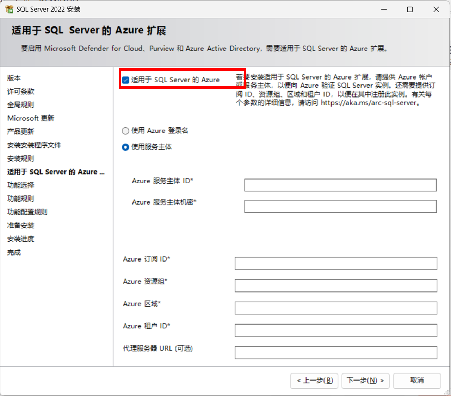
Task: Select the 功能选择 step in the sidebar
Action: 21,185
